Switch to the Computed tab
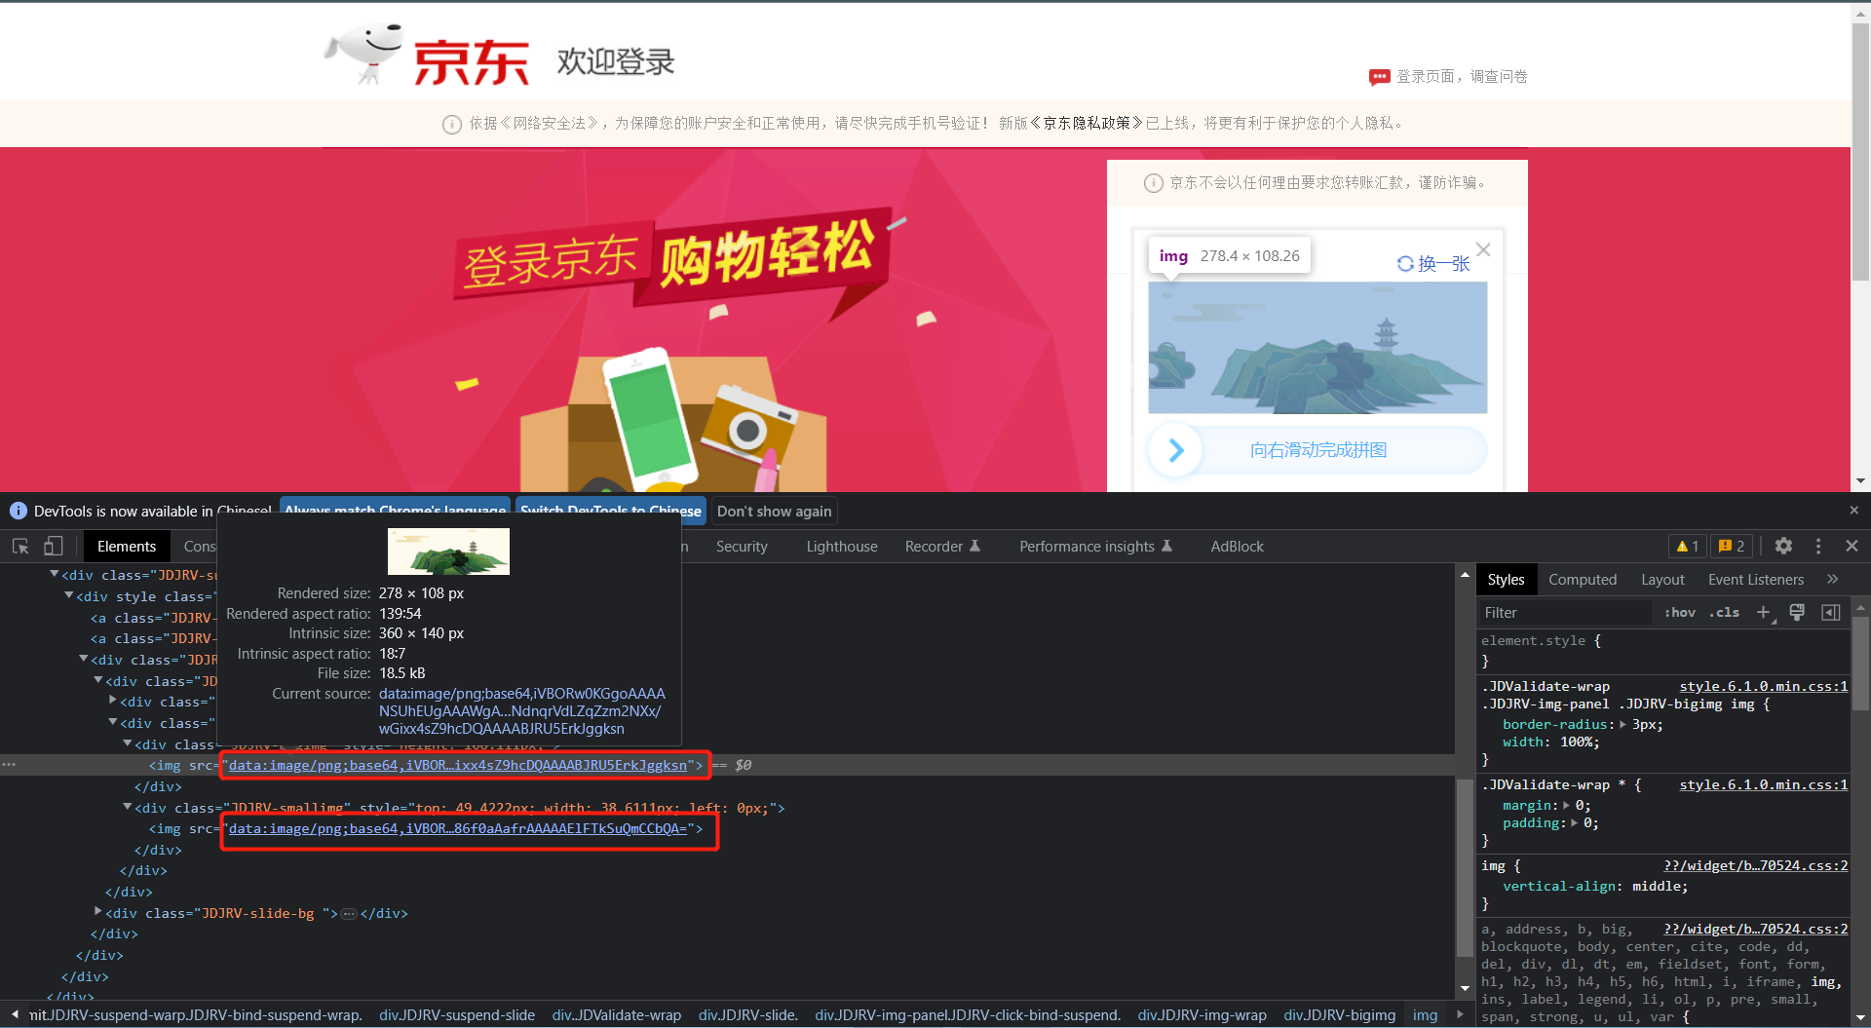 pyautogui.click(x=1583, y=579)
